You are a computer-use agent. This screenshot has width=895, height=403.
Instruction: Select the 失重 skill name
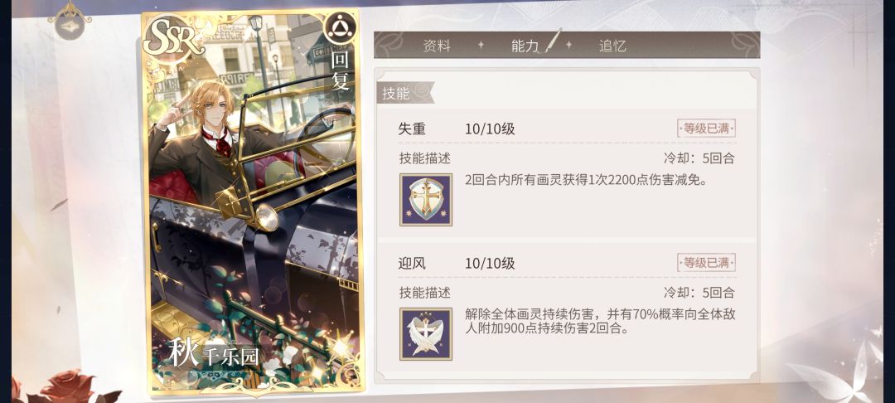[412, 129]
